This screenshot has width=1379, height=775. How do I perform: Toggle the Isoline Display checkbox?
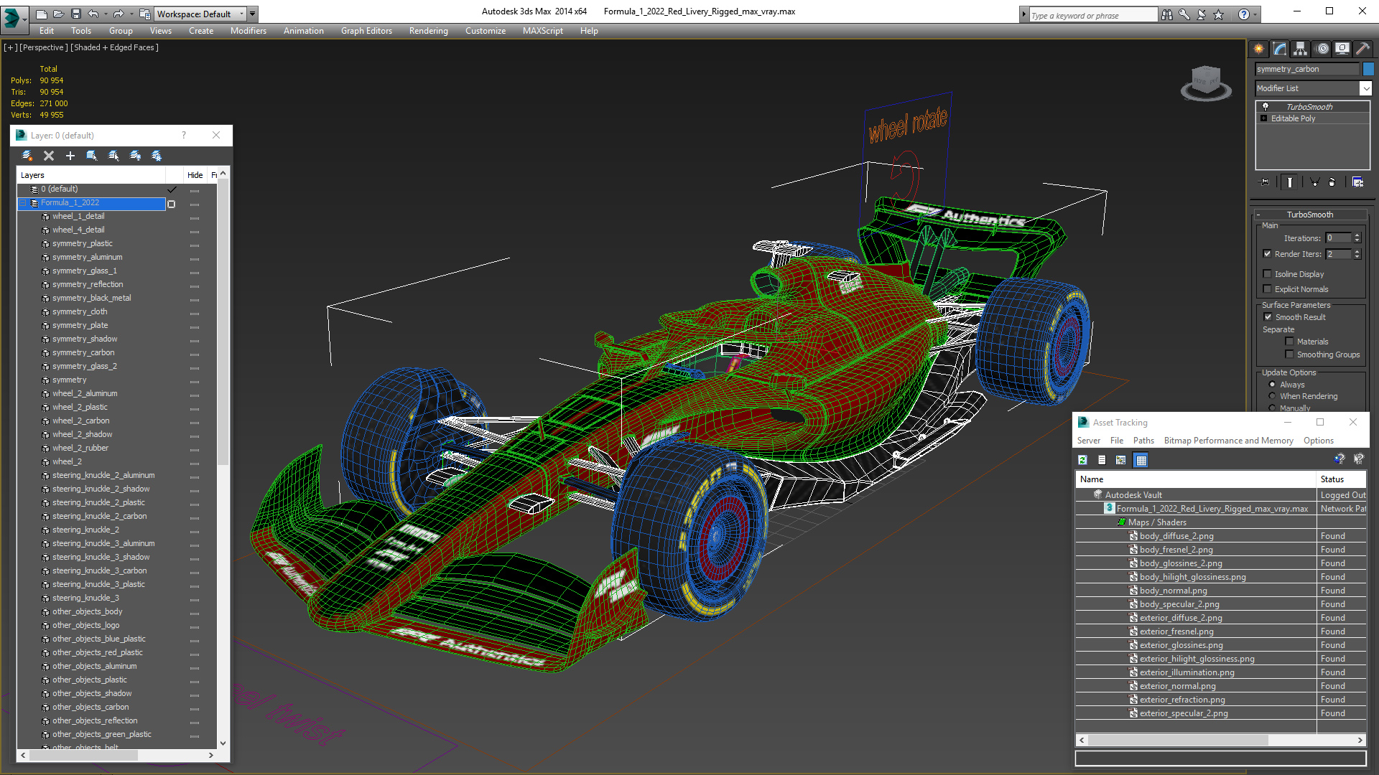pos(1268,273)
